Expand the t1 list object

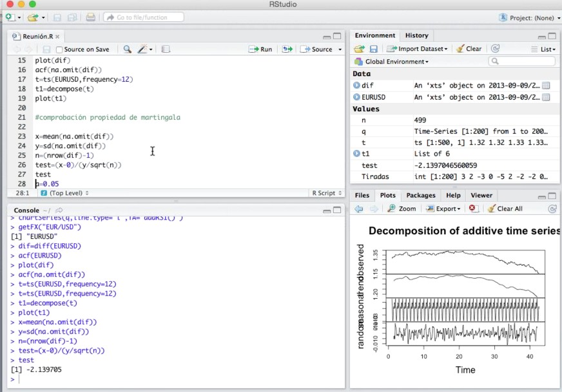(356, 154)
